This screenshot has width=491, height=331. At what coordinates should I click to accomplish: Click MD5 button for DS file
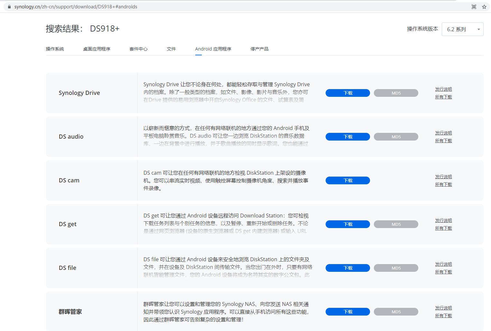pos(396,268)
